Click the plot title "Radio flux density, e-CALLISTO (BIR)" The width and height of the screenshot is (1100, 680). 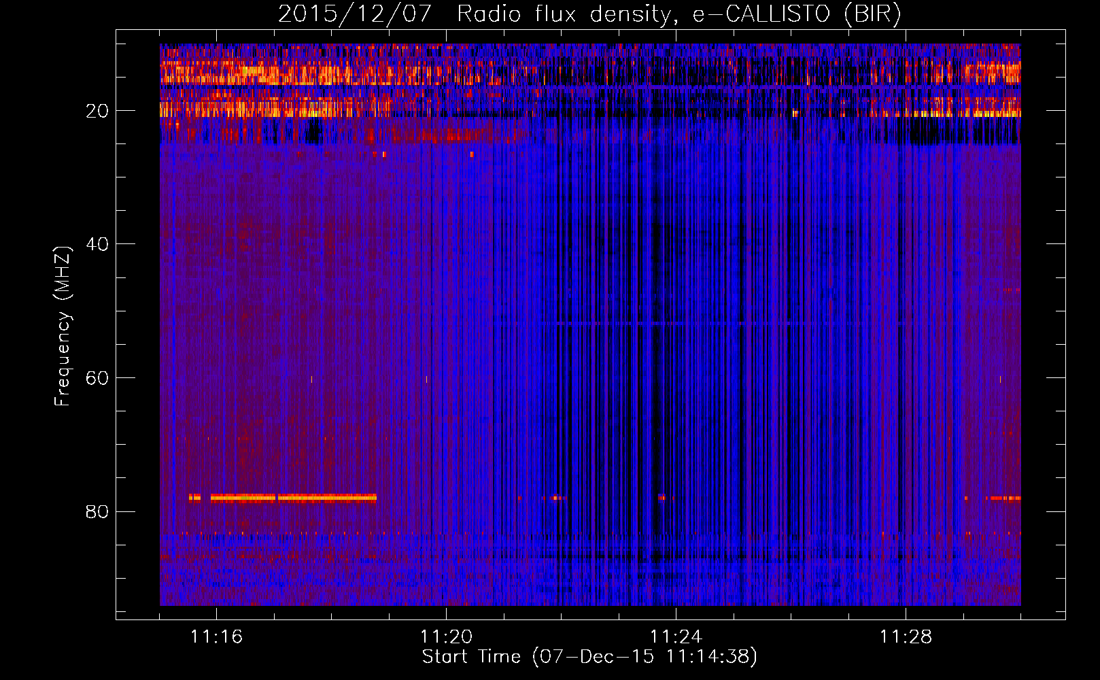pos(679,14)
